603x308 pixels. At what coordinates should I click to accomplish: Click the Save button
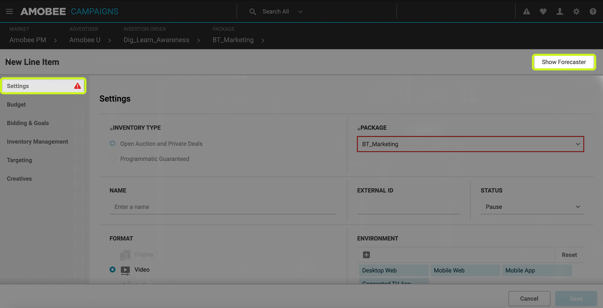pos(576,298)
